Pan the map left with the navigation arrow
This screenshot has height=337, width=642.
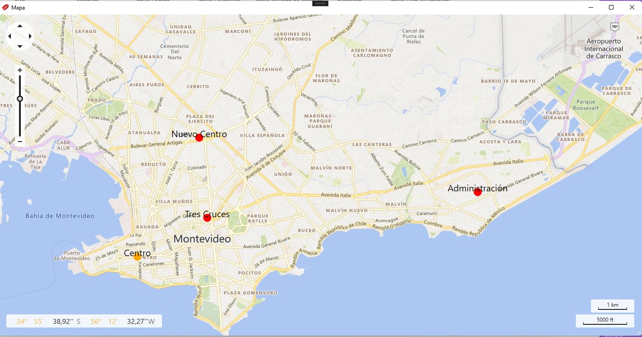click(x=10, y=36)
